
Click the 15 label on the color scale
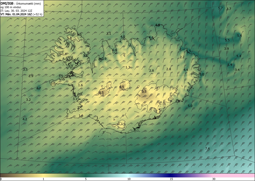pos(171,179)
